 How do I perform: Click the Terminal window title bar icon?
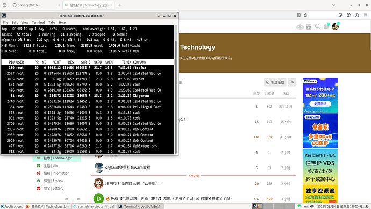click(4, 16)
